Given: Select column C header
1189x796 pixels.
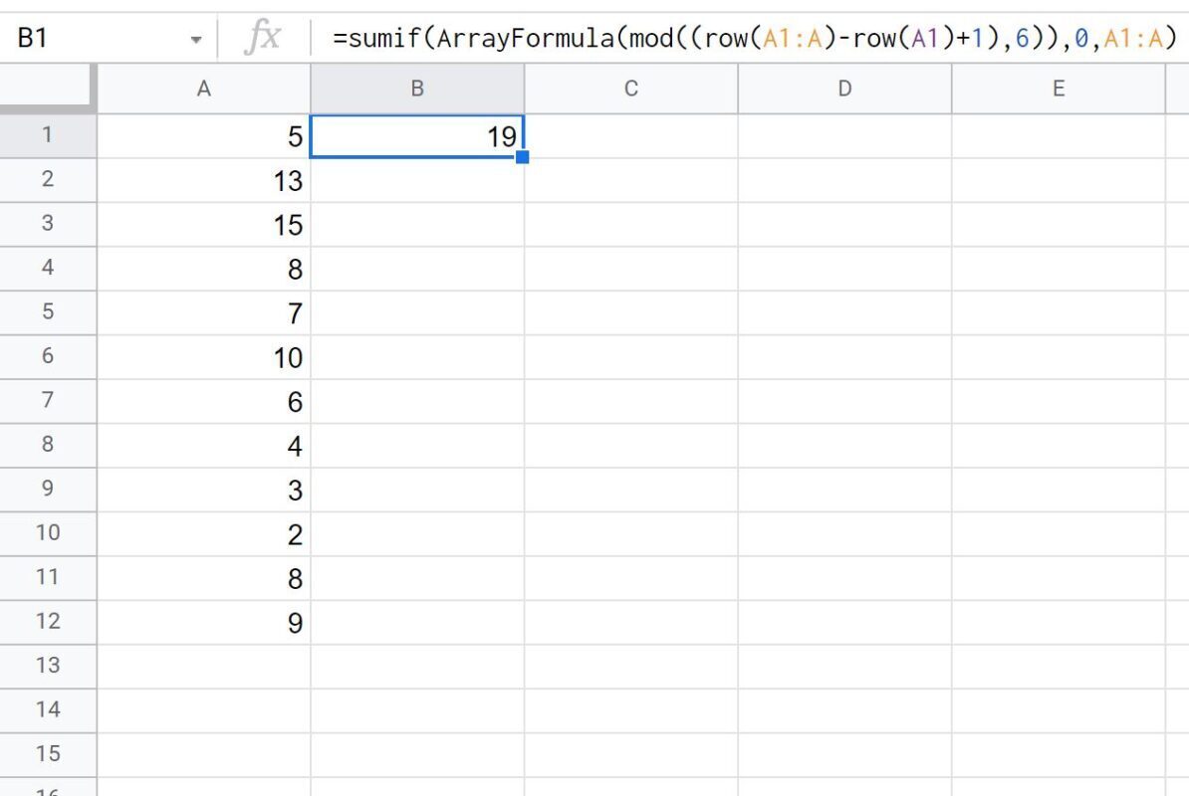Looking at the screenshot, I should [x=631, y=89].
